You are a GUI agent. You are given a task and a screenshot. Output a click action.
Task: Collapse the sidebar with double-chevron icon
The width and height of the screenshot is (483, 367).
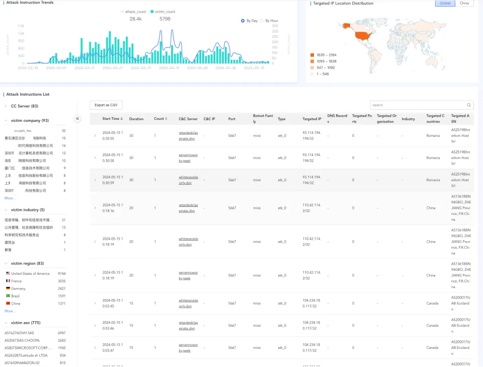(77, 118)
